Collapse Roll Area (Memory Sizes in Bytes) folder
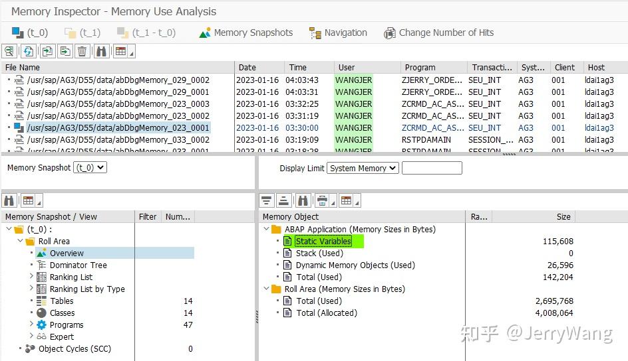Screen dimensions: 628x361 (x=266, y=288)
